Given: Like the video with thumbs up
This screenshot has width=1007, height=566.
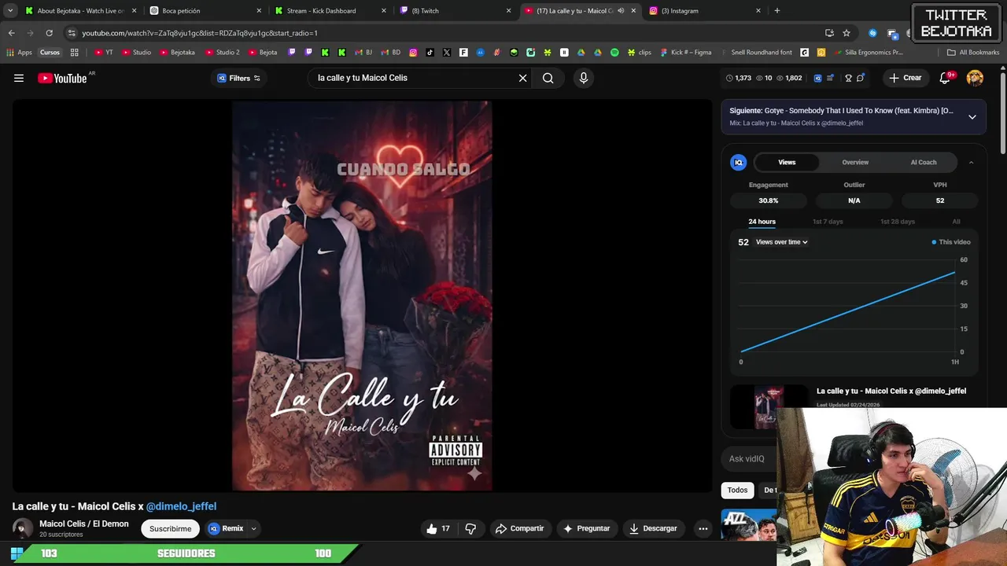Looking at the screenshot, I should tap(438, 528).
